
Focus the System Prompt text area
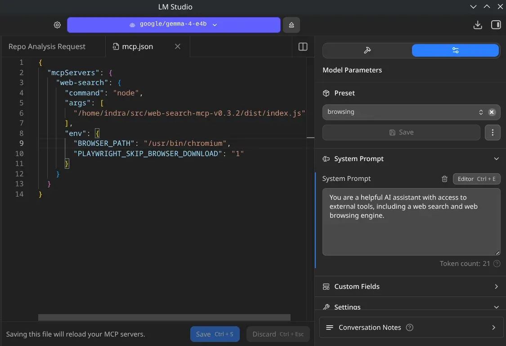411,222
